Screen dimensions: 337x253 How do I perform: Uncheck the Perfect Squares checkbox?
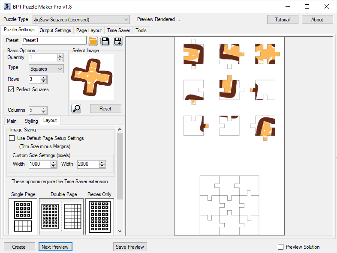click(11, 89)
